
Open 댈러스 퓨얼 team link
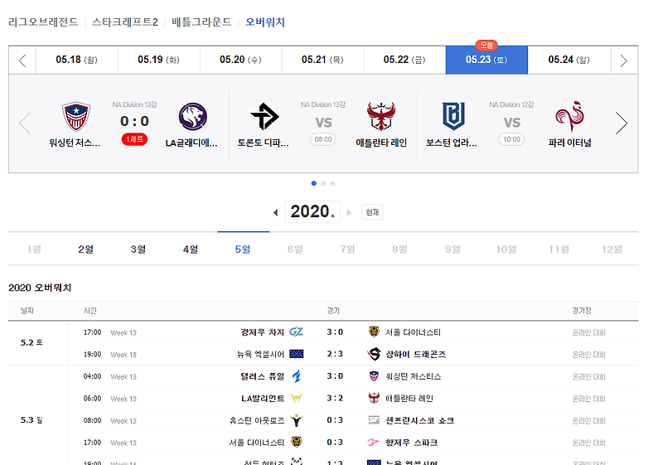[x=263, y=376]
